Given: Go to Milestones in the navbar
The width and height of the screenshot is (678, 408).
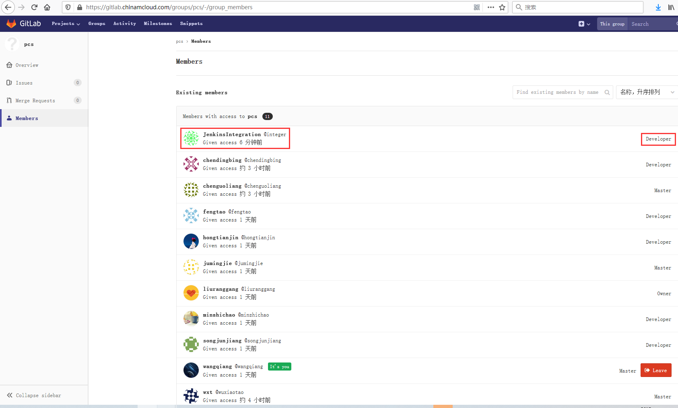Looking at the screenshot, I should (x=158, y=24).
